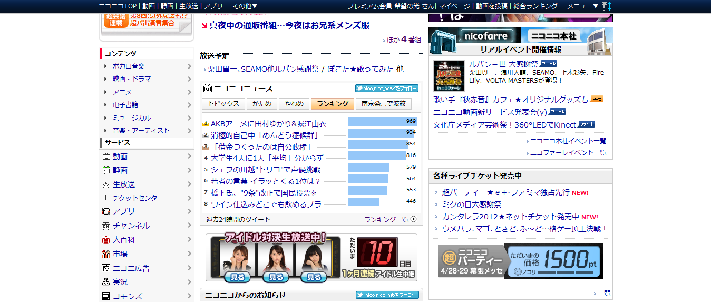Open the ランキング一覧 link

click(386, 219)
